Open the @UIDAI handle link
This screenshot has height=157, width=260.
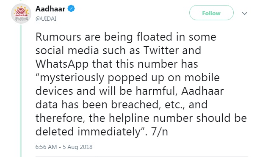(x=46, y=19)
